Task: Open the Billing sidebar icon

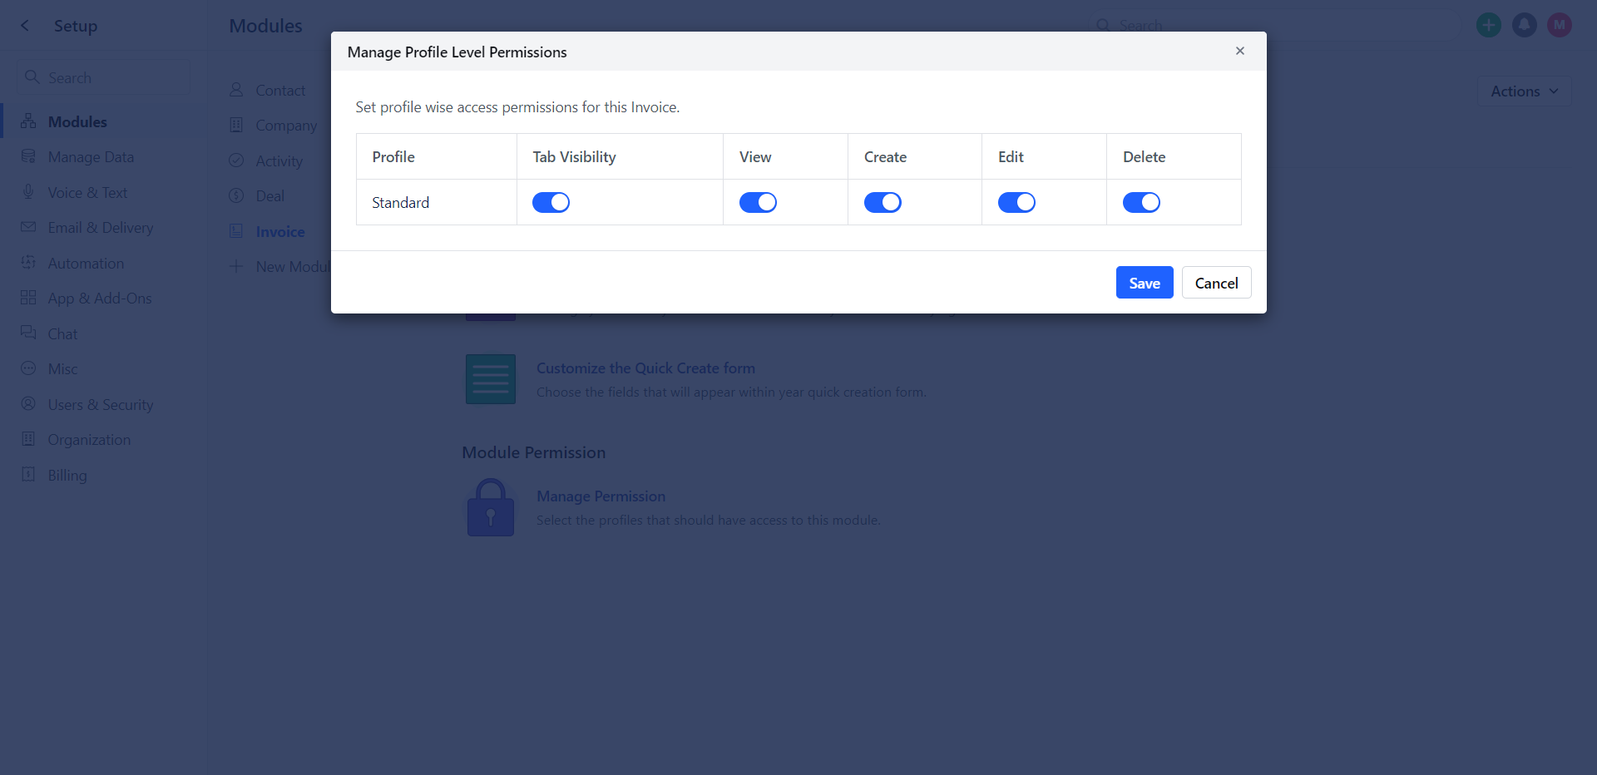Action: [x=28, y=475]
